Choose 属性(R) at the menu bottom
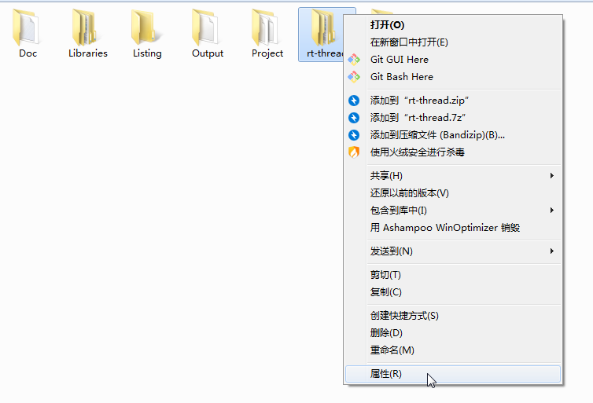This screenshot has width=593, height=403. tap(453, 374)
